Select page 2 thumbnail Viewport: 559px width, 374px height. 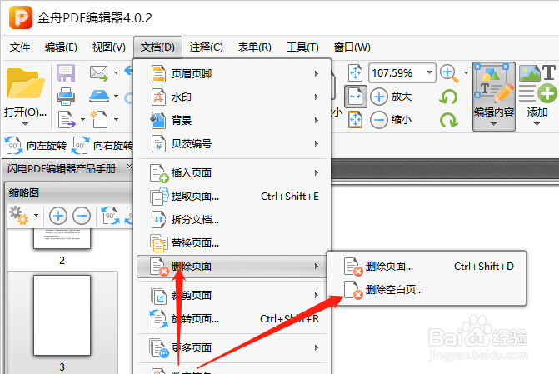coord(62,238)
